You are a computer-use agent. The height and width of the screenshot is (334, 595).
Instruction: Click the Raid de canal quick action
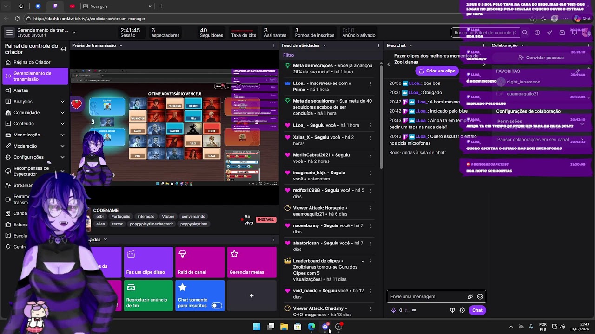pyautogui.click(x=200, y=262)
